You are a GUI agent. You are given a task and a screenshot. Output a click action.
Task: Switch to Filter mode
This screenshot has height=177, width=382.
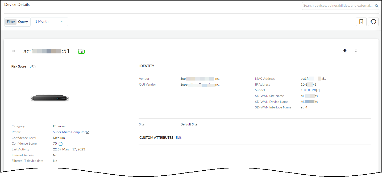coord(11,22)
